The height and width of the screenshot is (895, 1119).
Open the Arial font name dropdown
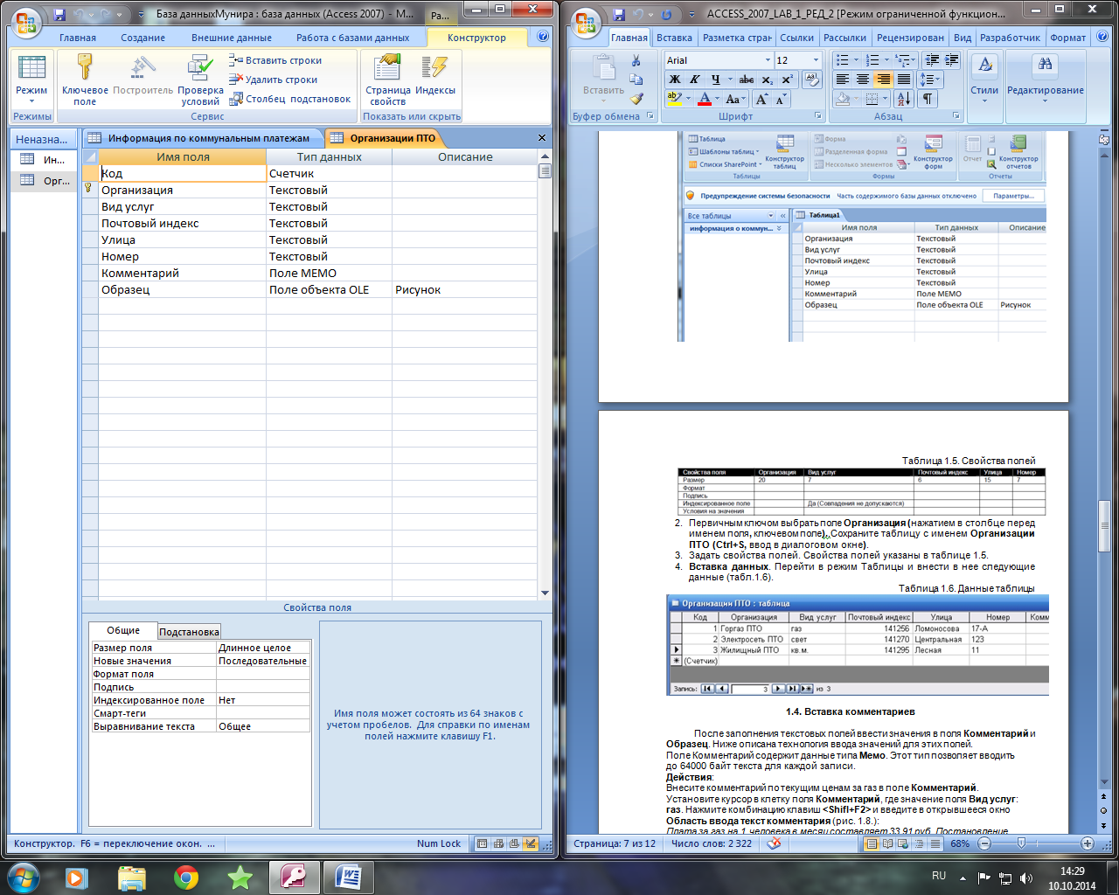coord(768,60)
